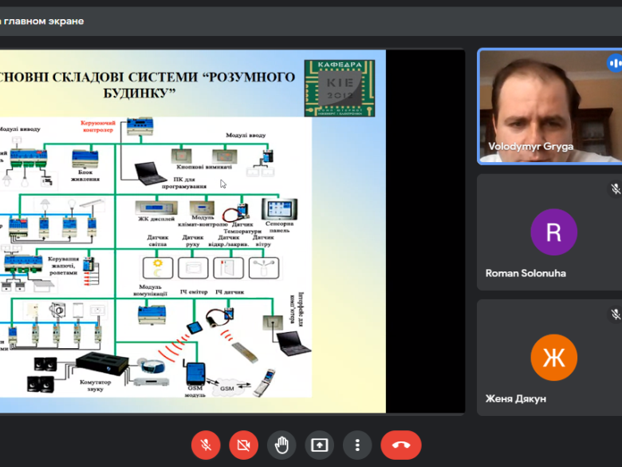This screenshot has height=467, width=622.
Task: Click the purple R avatar
Action: [x=553, y=232]
